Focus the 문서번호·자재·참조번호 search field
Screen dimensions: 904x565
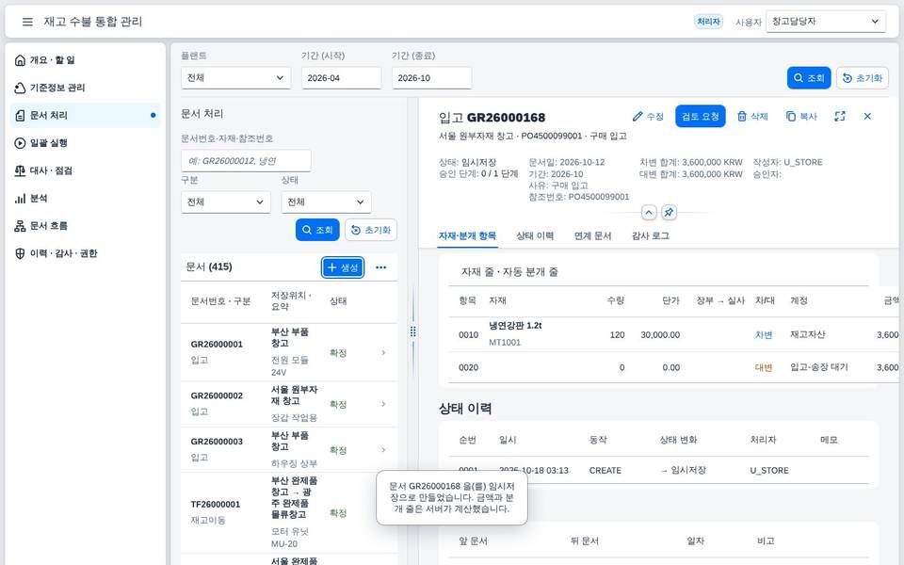coord(246,161)
